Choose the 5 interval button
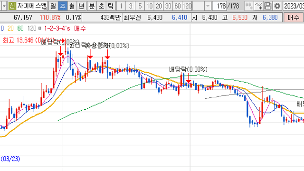The height and width of the screenshot is (171, 304). pyautogui.click(x=140, y=6)
